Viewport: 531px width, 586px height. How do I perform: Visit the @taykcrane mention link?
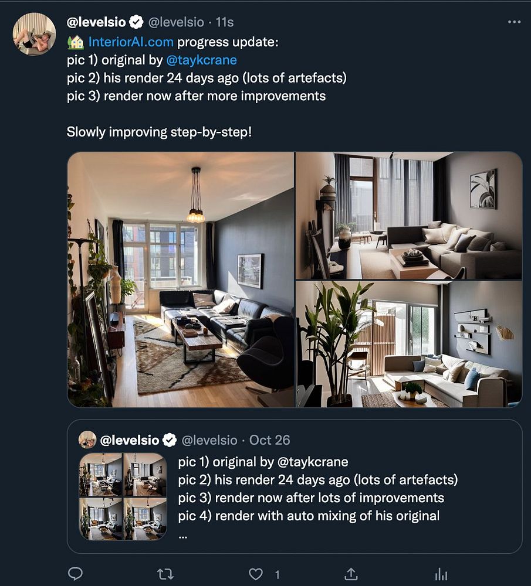201,60
